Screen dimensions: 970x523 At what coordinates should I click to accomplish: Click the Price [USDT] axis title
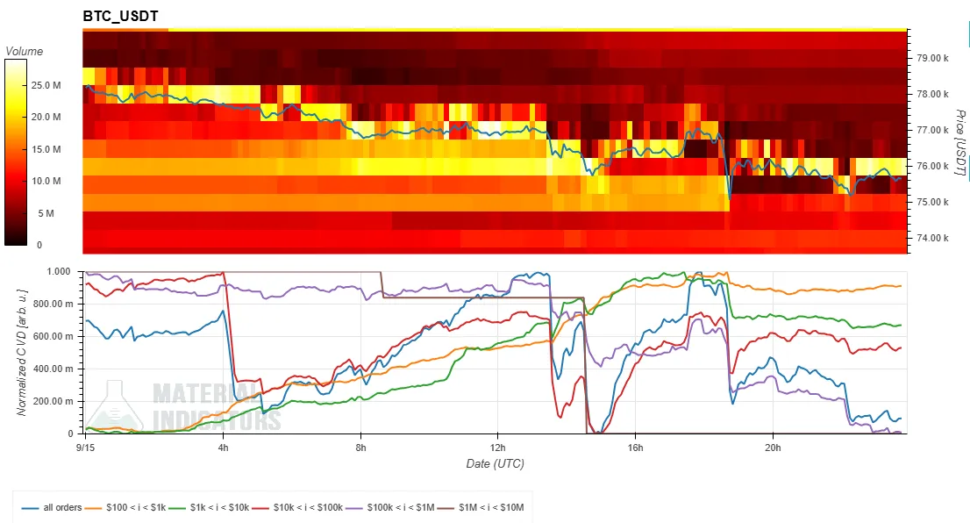point(960,142)
